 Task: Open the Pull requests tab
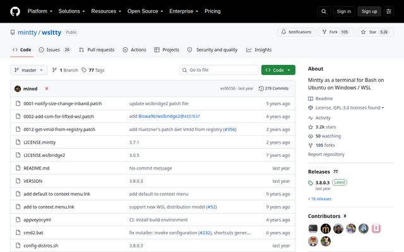click(97, 50)
